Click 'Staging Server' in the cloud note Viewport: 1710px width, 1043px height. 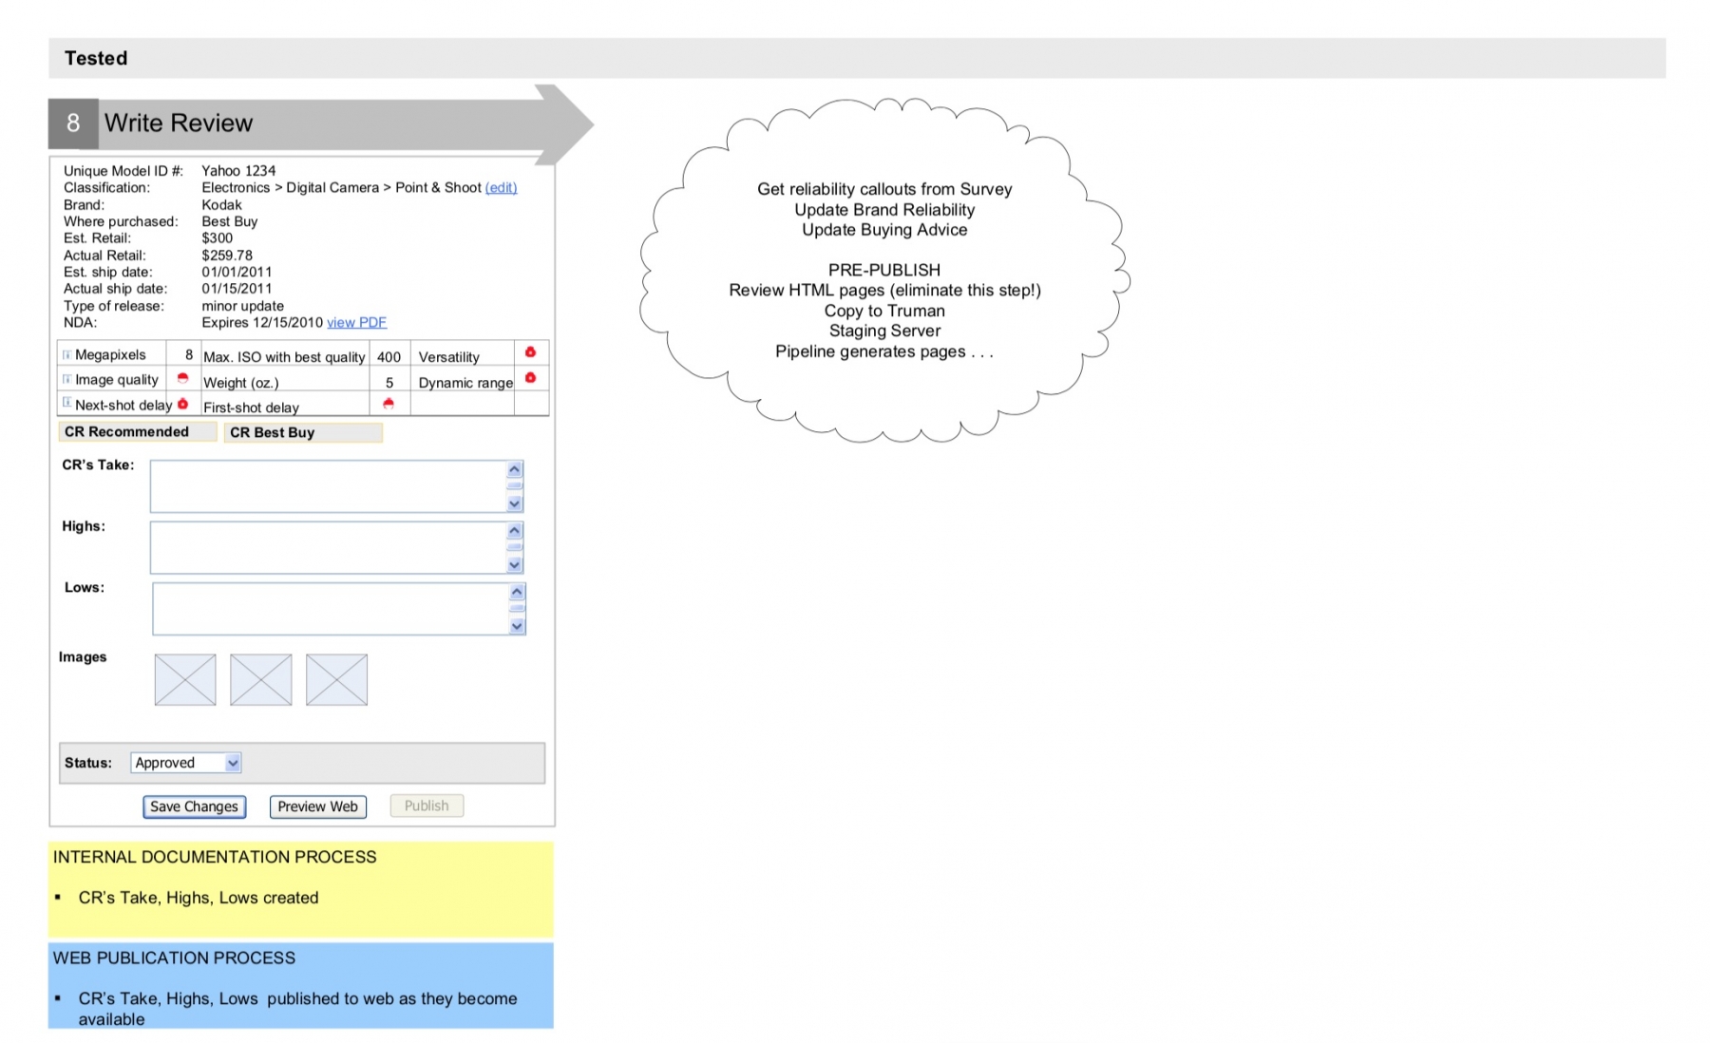884,331
